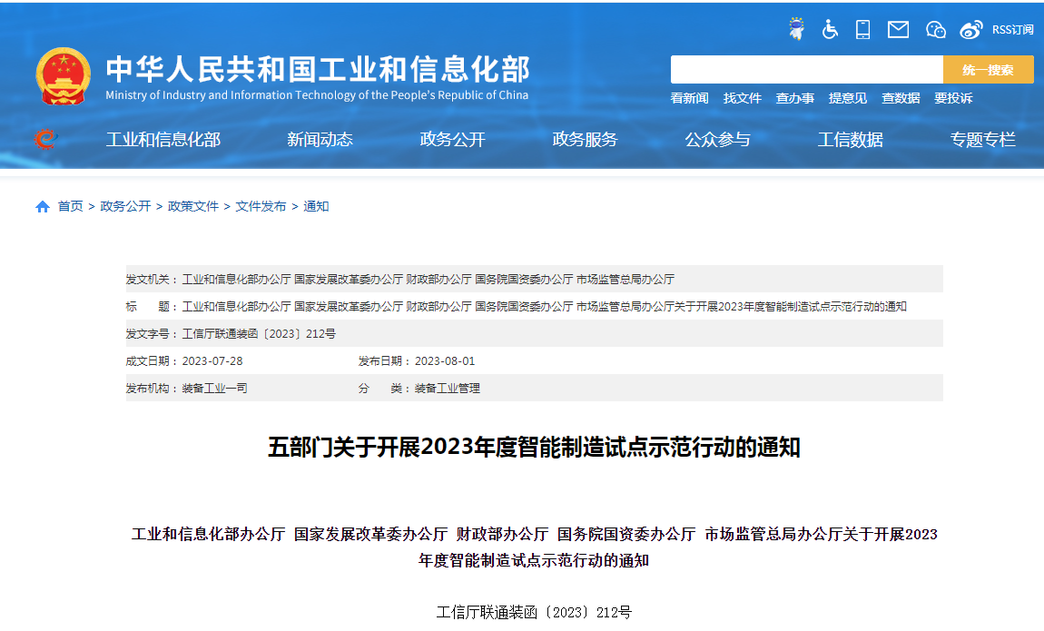Click the home icon in breadcrumb
Screen dimensions: 1044x631
43,207
